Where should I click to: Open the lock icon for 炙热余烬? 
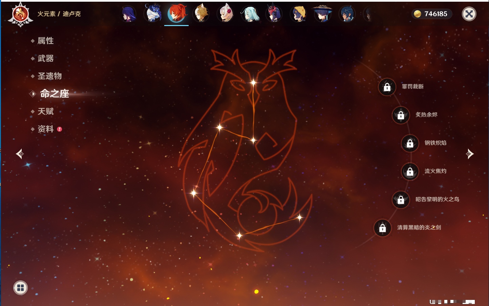pos(401,115)
